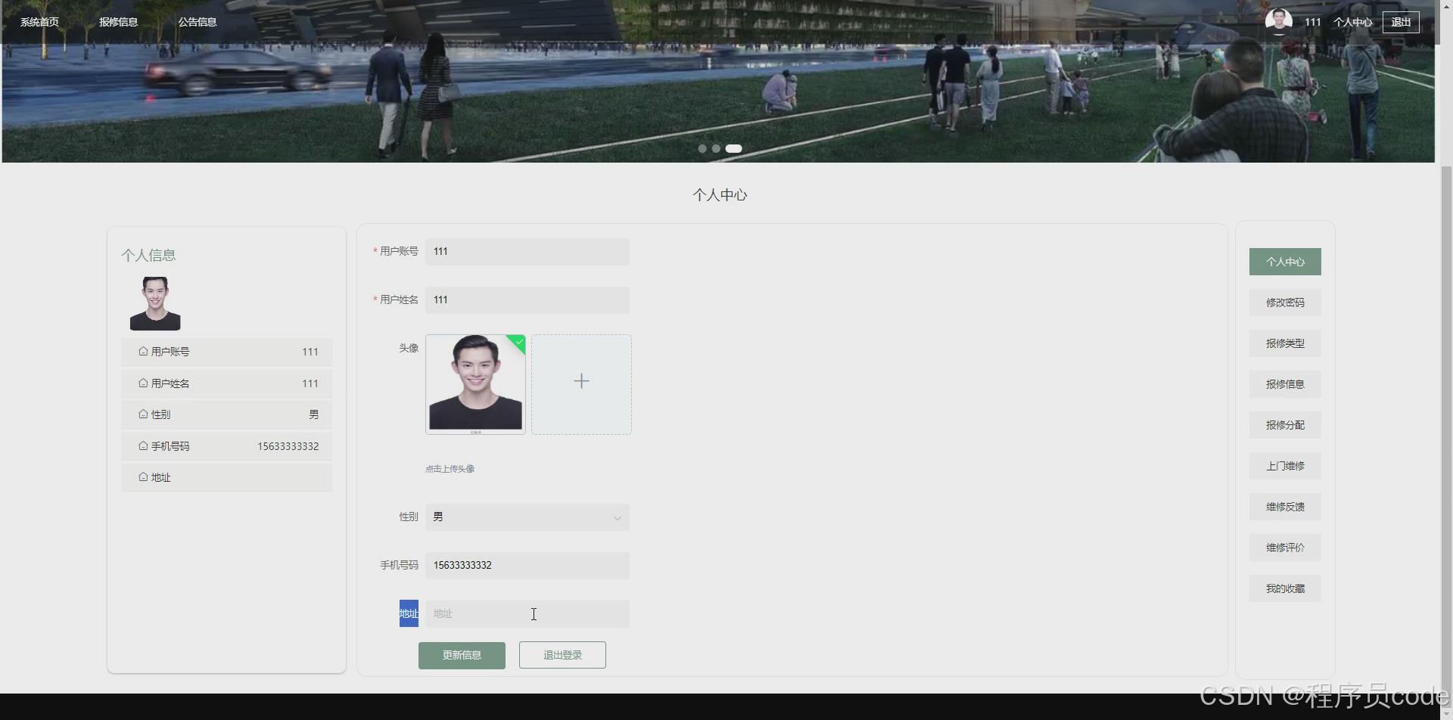Click the 退出登录 button

pyautogui.click(x=562, y=655)
